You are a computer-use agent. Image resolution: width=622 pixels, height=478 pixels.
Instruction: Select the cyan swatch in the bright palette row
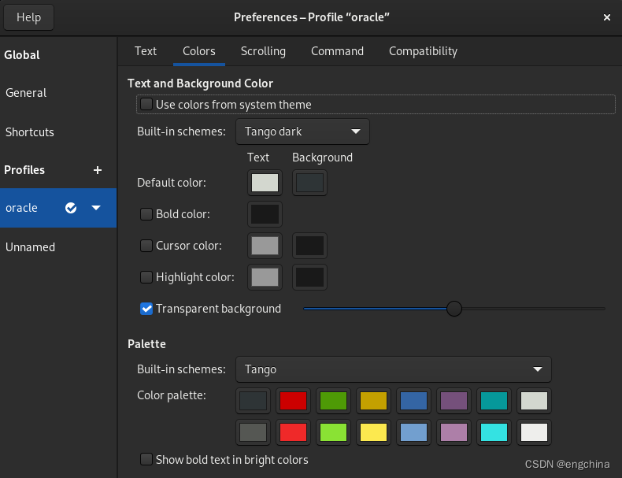coord(494,432)
